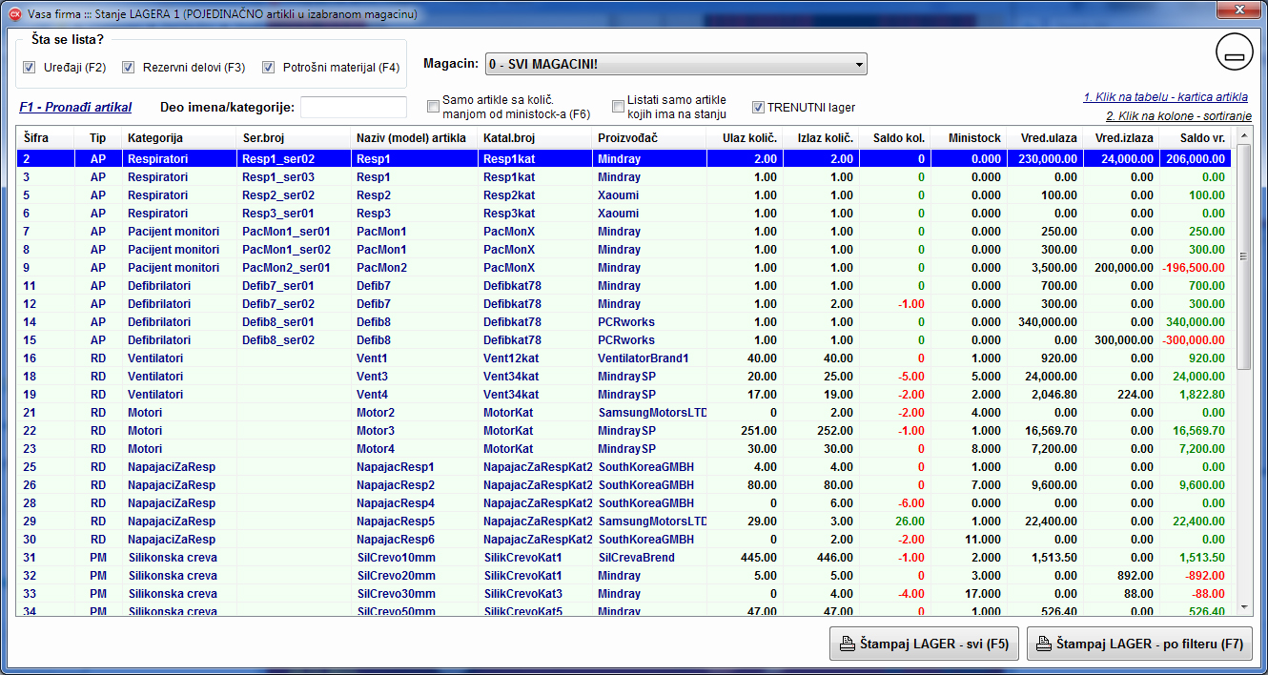1268x675 pixels.
Task: Click the 11.000 ministock cell
Action: tap(969, 540)
